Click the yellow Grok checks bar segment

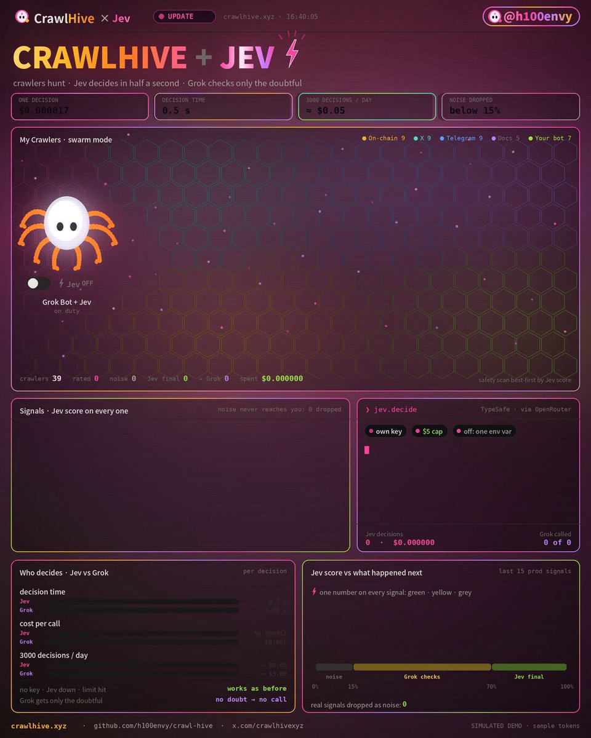422,667
